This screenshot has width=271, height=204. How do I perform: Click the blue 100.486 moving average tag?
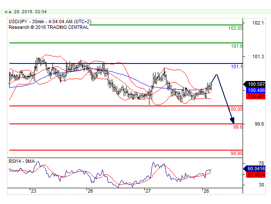point(256,90)
